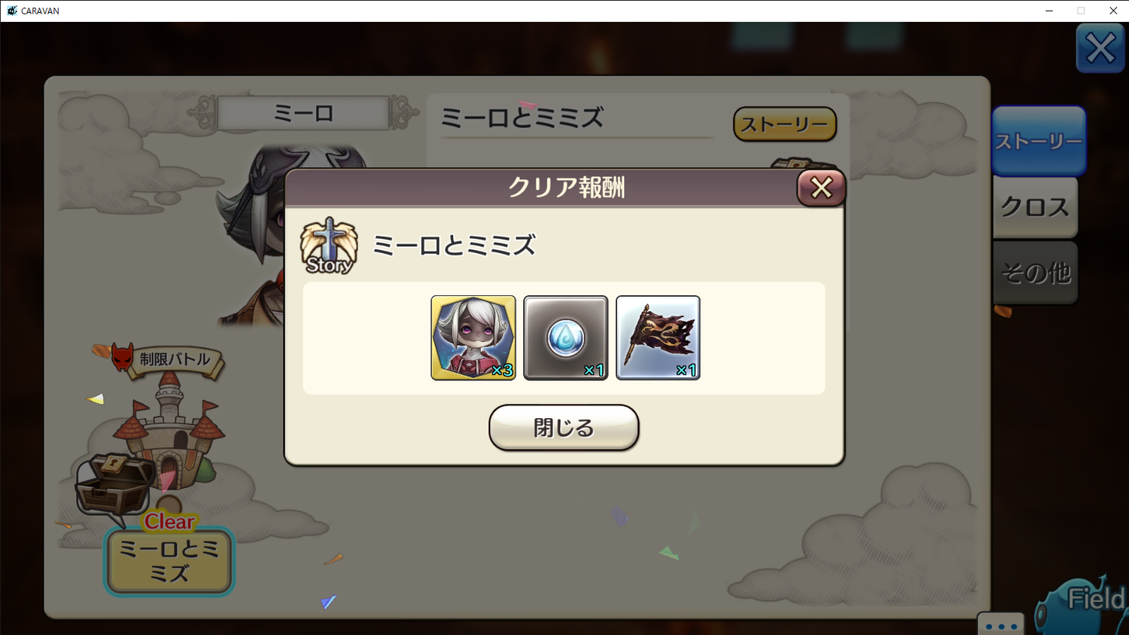Click the 制限バトル red demon banner
This screenshot has height=635, width=1129.
coord(167,359)
